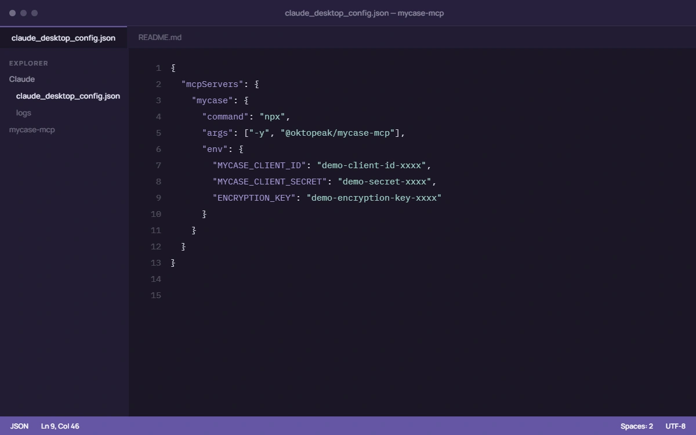Click the "npx" value on line 4
Screen dimensions: 696x435
[x=272, y=117]
